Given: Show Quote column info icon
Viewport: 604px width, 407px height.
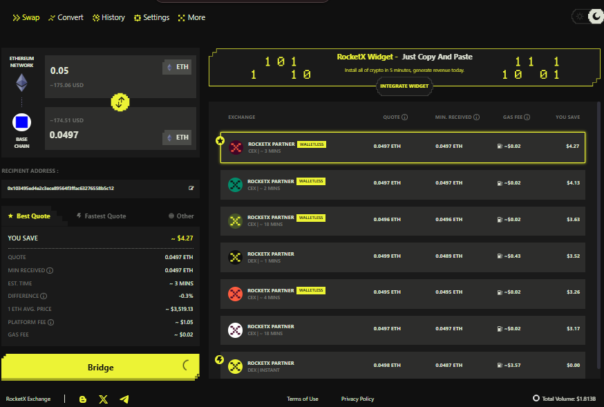Looking at the screenshot, I should click(x=404, y=117).
